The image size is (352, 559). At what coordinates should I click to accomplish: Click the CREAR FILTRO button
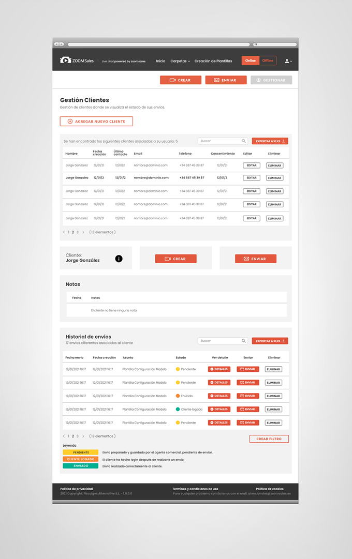click(269, 439)
